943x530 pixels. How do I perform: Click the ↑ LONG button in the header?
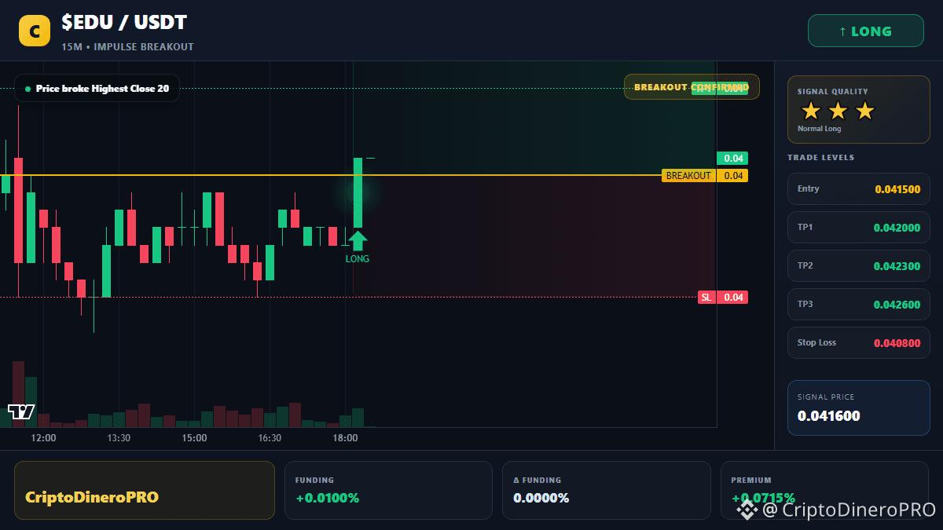coord(866,31)
